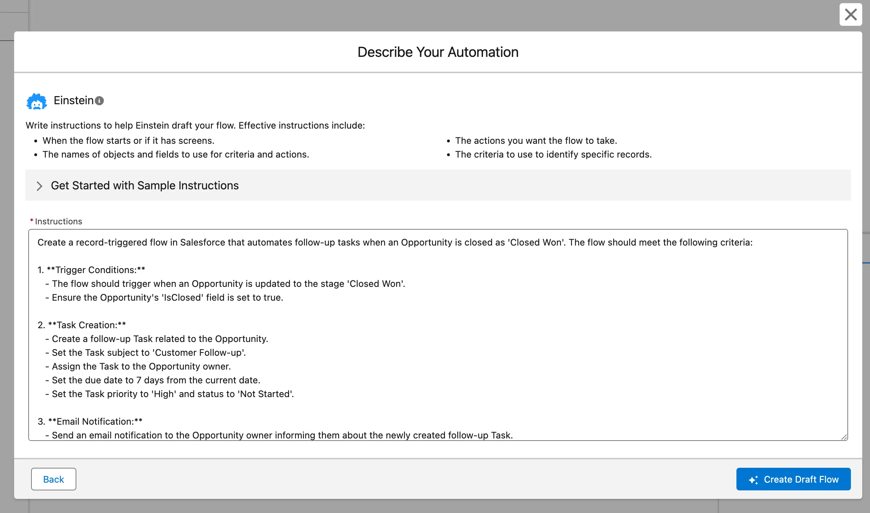
Task: Click Create Draft Flow button
Action: (793, 479)
